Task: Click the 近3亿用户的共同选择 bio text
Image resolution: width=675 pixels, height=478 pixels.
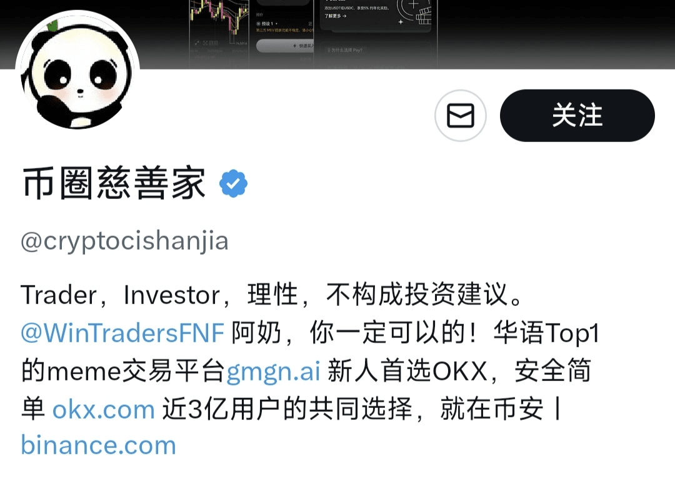Action: [x=287, y=409]
